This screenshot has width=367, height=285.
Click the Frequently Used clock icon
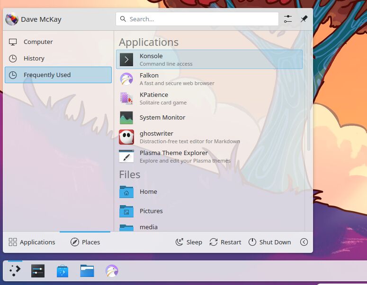[13, 75]
